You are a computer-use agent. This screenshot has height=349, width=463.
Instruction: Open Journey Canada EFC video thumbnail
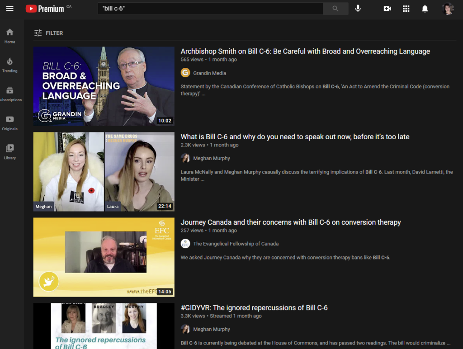pyautogui.click(x=104, y=257)
